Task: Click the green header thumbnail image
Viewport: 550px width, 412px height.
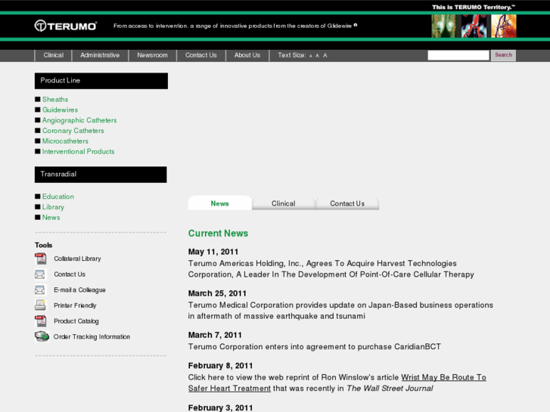Action: (444, 26)
